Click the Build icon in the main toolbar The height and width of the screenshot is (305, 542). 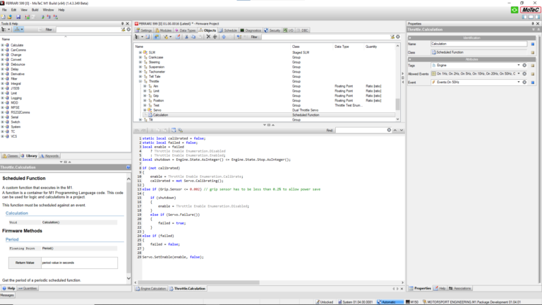coord(27,17)
